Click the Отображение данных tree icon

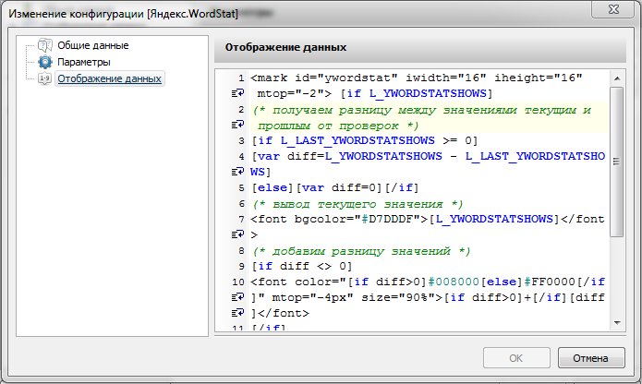(44, 79)
